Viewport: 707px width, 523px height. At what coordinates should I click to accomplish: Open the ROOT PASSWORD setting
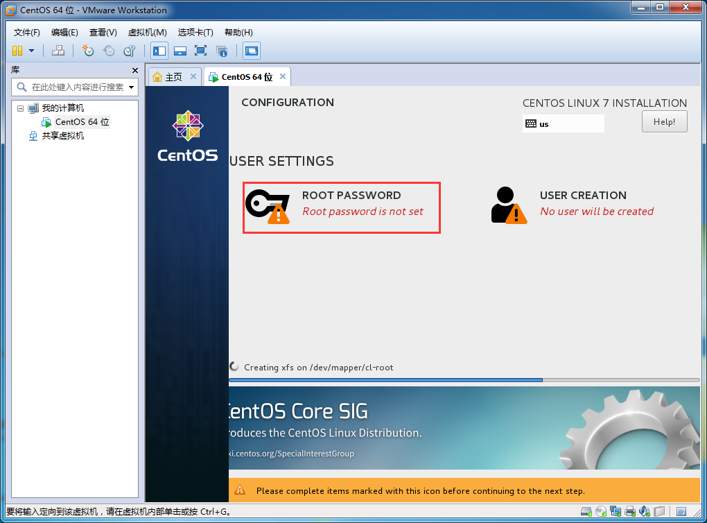341,207
